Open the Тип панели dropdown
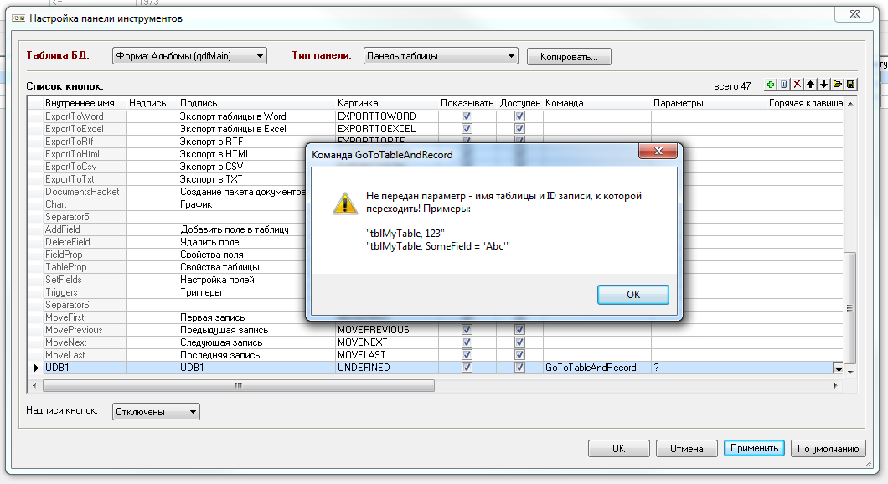 441,56
